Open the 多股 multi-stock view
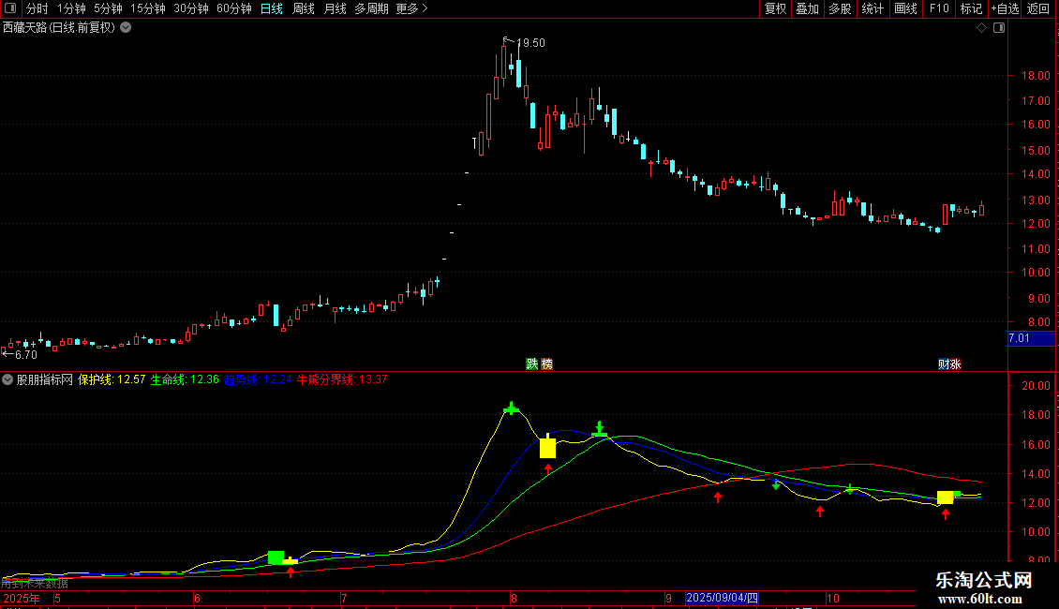 tap(841, 8)
